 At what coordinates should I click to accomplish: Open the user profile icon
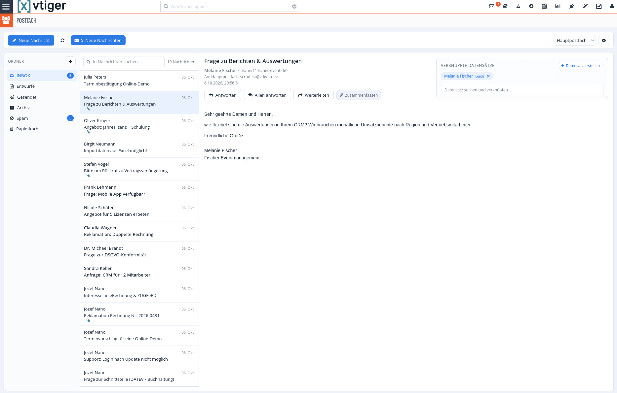[x=612, y=6]
